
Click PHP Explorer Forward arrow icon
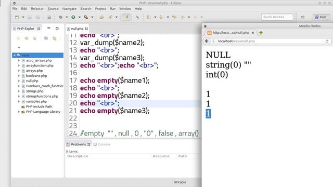click(27, 38)
